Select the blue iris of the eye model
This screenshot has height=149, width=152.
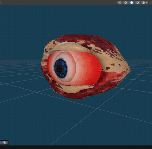[x=61, y=68]
